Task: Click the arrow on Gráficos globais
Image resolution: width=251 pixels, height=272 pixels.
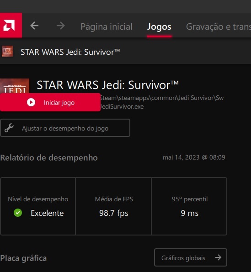Action: (x=219, y=257)
